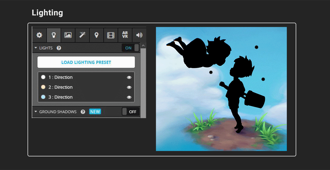The image size is (330, 170).
Task: Toggle visibility of light 3: Direction
Action: pos(129,97)
